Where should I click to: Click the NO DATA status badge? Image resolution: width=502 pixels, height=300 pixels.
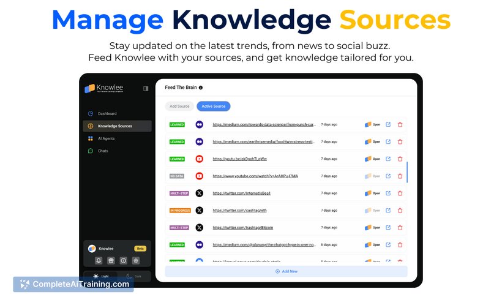(x=177, y=176)
